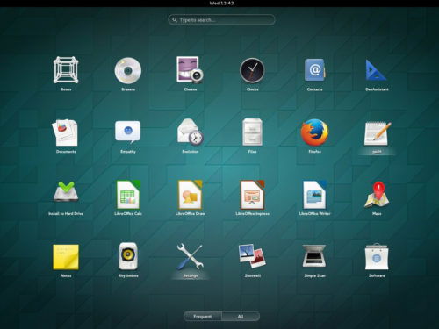
Task: Switch to the All apps view
Action: (241, 317)
